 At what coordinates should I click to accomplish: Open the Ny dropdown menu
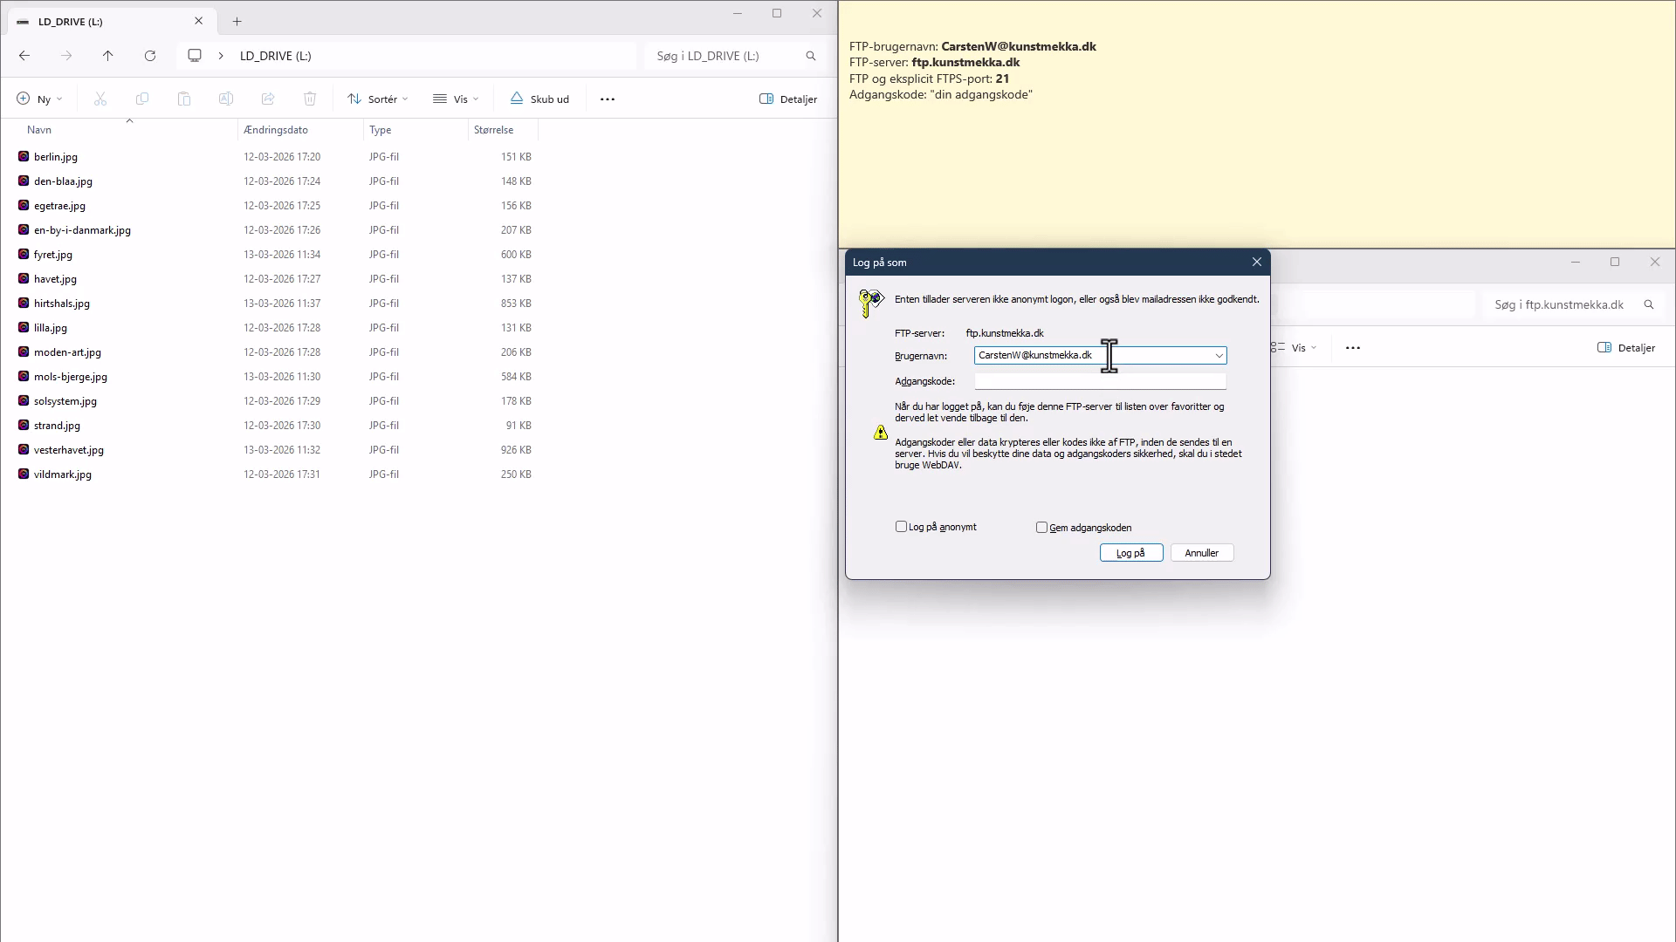point(39,99)
